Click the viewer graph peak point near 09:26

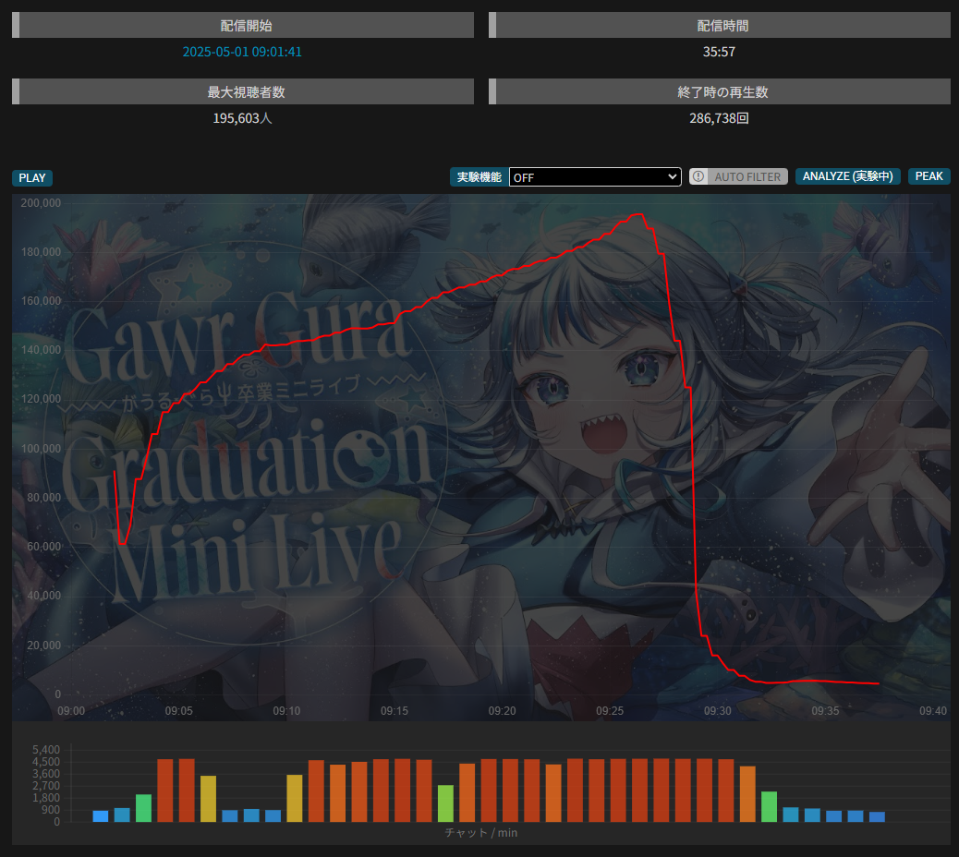(x=637, y=214)
